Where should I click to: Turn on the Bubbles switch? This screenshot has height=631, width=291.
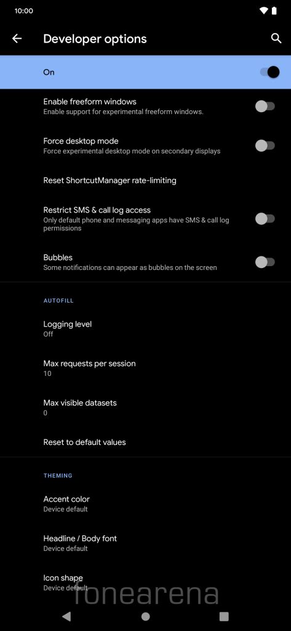(x=265, y=262)
